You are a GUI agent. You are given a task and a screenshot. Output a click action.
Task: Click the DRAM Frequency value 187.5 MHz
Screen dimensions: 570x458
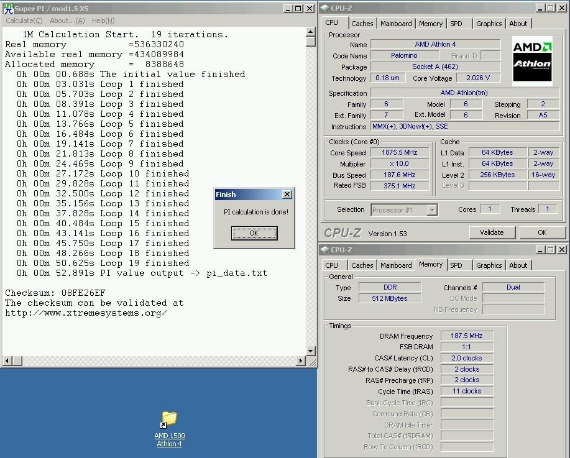pos(467,336)
